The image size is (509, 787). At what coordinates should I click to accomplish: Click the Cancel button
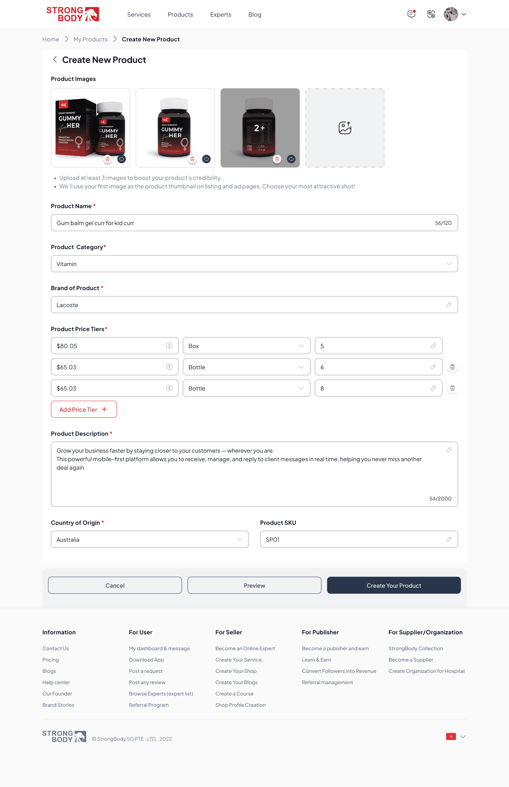(115, 585)
